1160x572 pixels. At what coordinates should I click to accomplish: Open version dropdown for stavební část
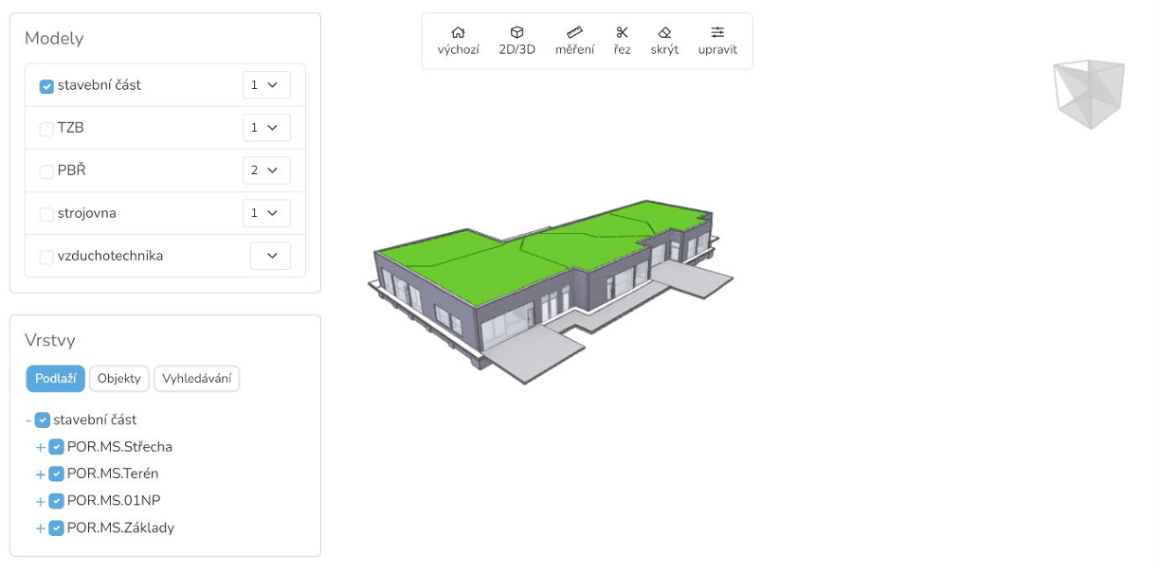click(266, 85)
